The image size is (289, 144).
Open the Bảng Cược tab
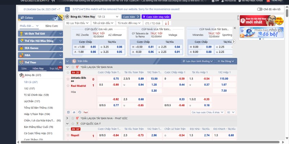tap(52, 26)
